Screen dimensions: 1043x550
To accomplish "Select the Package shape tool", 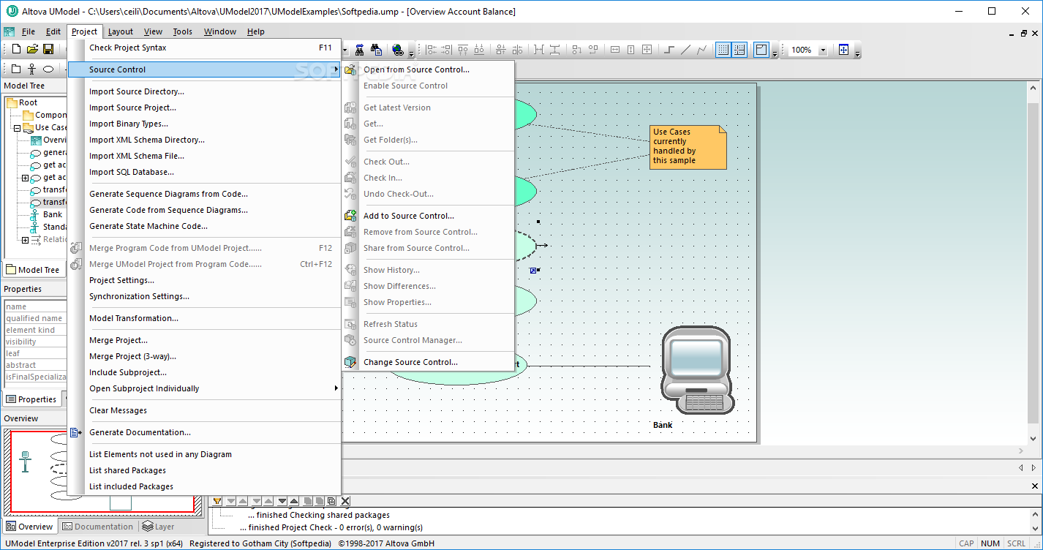I will 16,69.
